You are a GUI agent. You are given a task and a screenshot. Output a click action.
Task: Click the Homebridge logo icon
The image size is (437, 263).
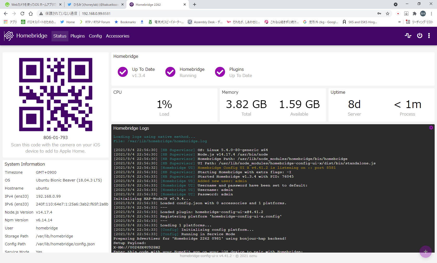(x=9, y=36)
